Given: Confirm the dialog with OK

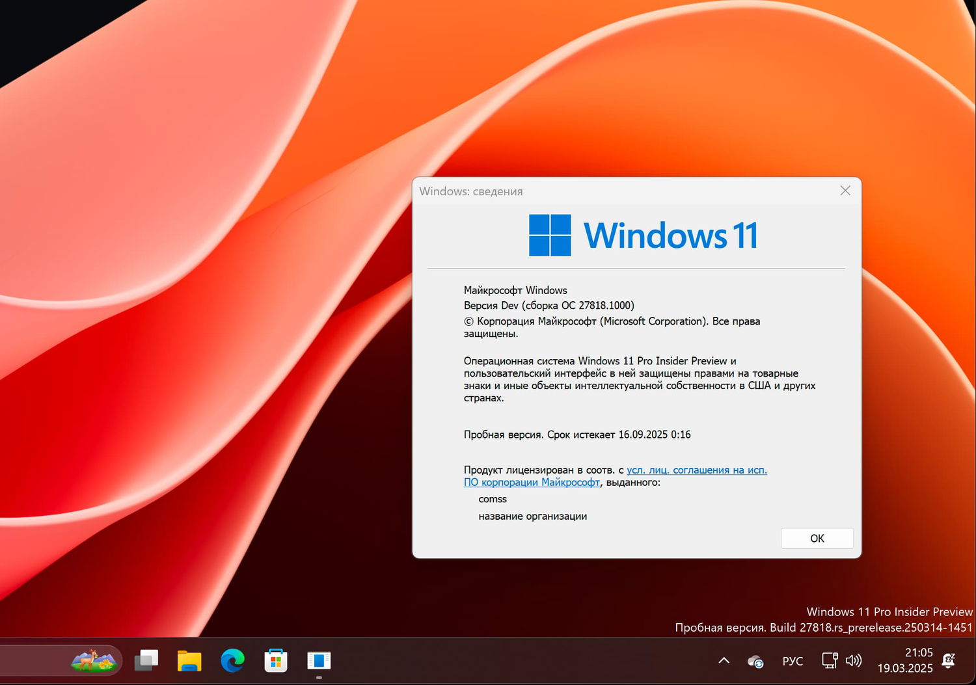Looking at the screenshot, I should 817,538.
